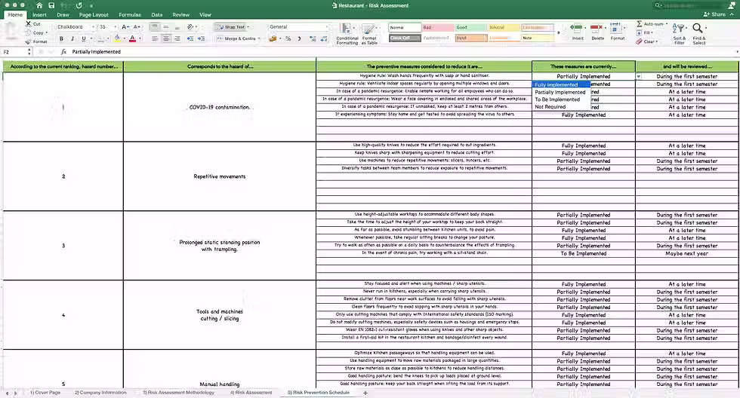Choose Not Required from the list

(561, 107)
